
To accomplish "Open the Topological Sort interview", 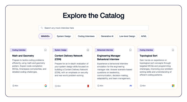I will [x=149, y=56].
